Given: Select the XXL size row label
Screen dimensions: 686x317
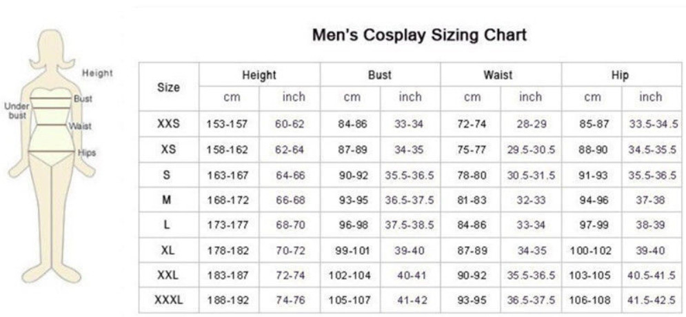Looking at the screenshot, I should tap(168, 275).
